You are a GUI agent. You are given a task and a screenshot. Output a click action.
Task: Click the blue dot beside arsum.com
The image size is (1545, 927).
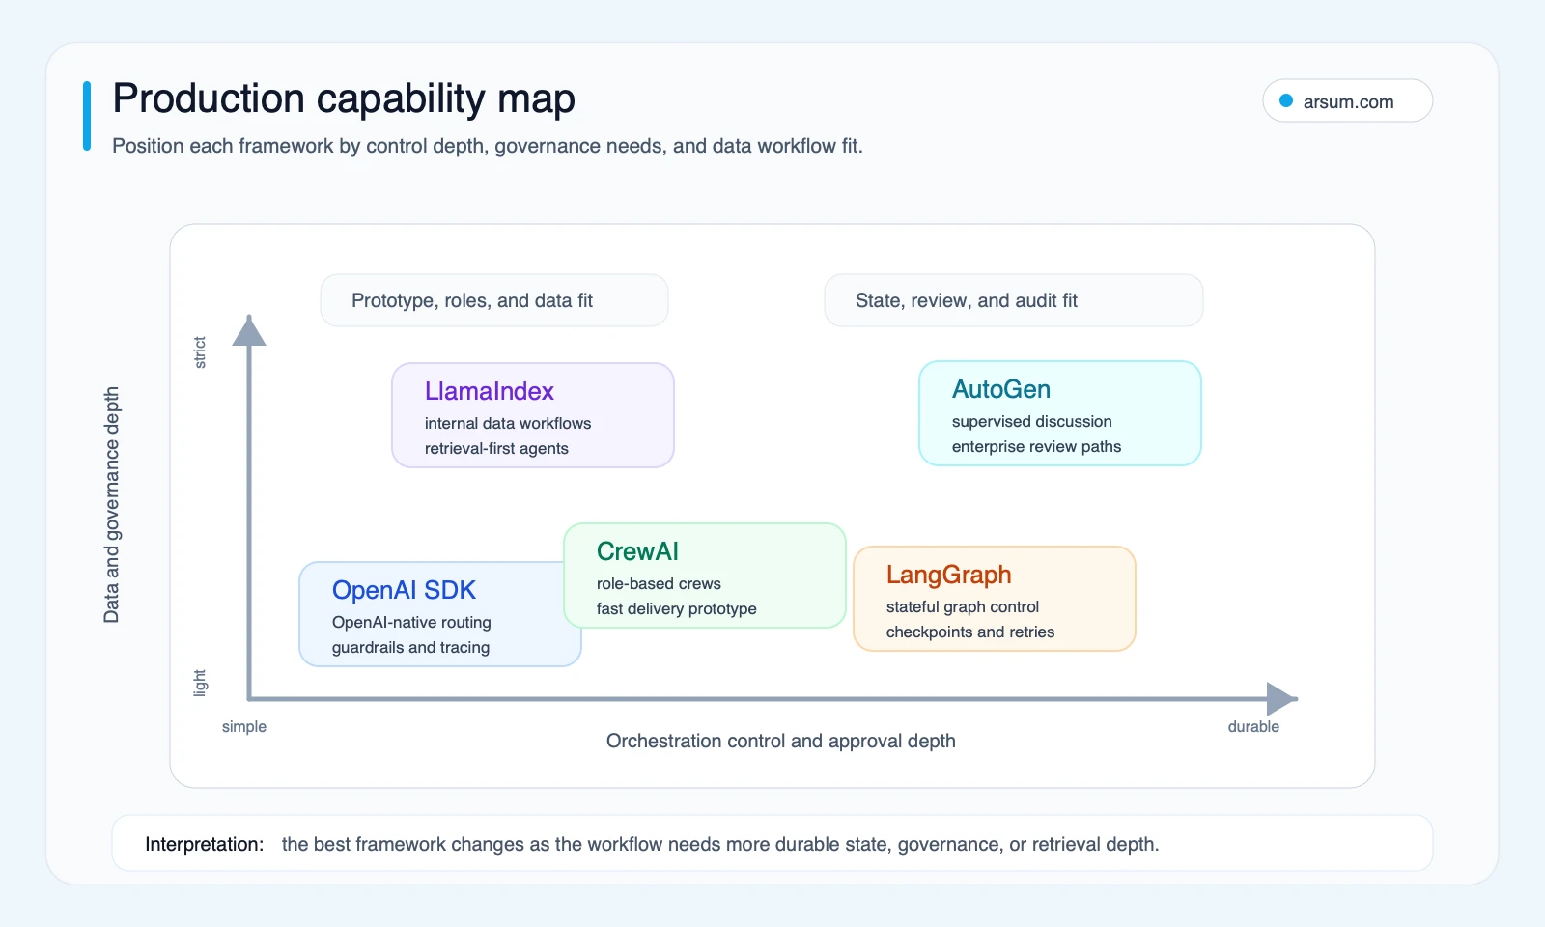pyautogui.click(x=1286, y=100)
